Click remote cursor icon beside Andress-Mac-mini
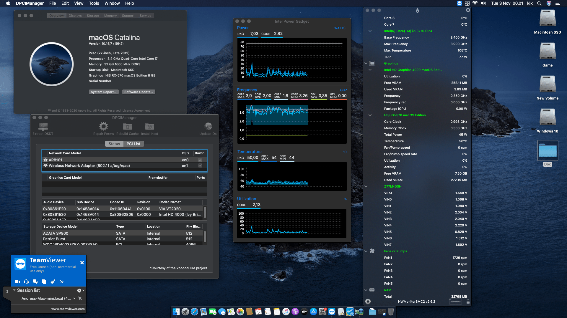 point(80,298)
